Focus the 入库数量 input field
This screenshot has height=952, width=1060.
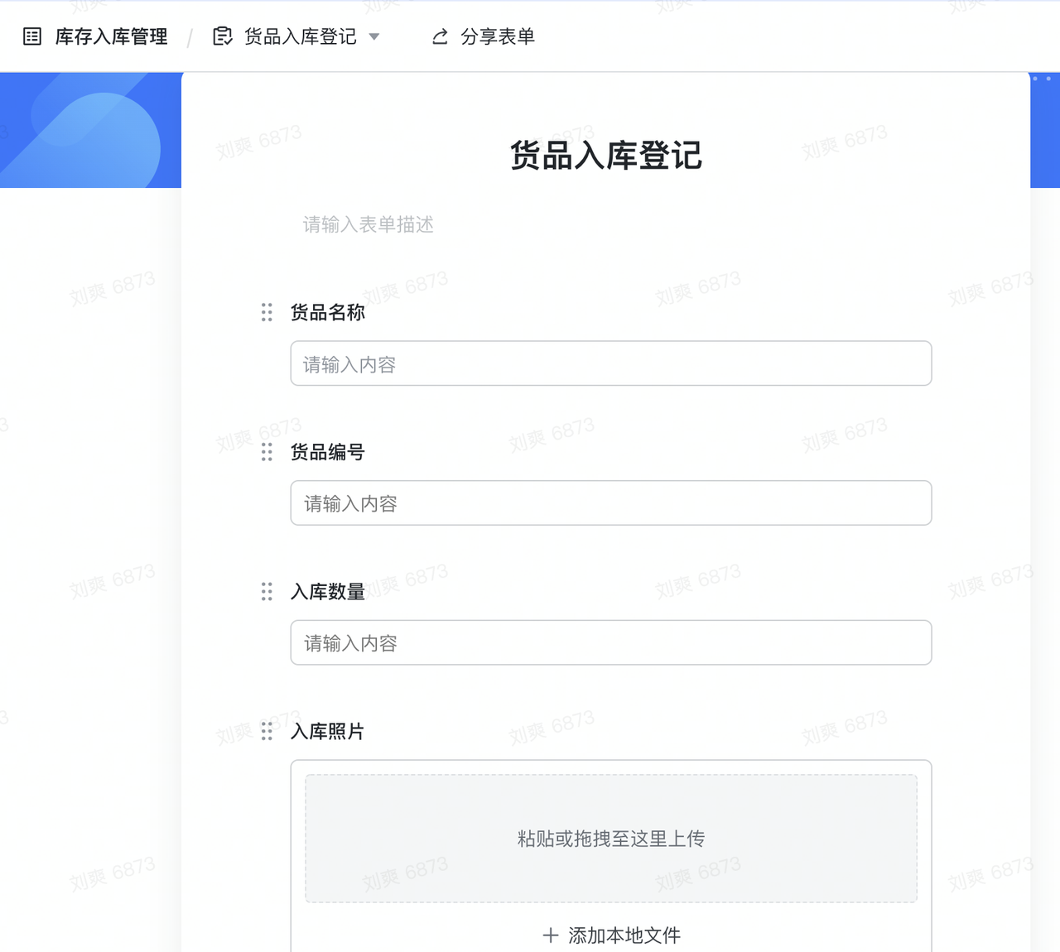point(610,642)
